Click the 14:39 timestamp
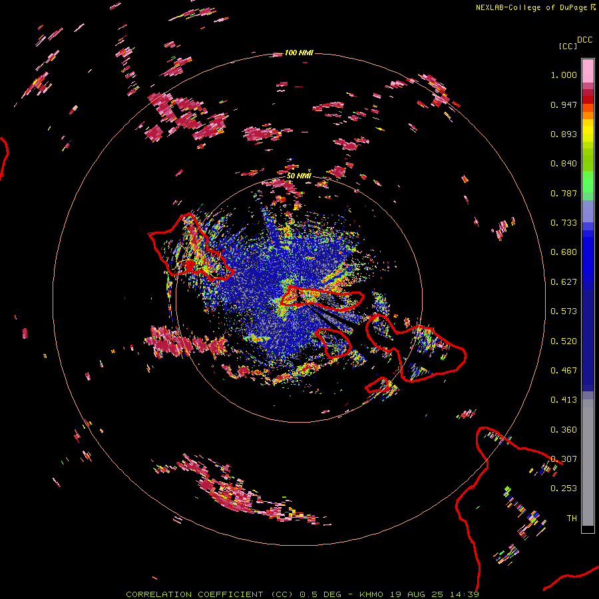599x599 pixels. pyautogui.click(x=464, y=594)
